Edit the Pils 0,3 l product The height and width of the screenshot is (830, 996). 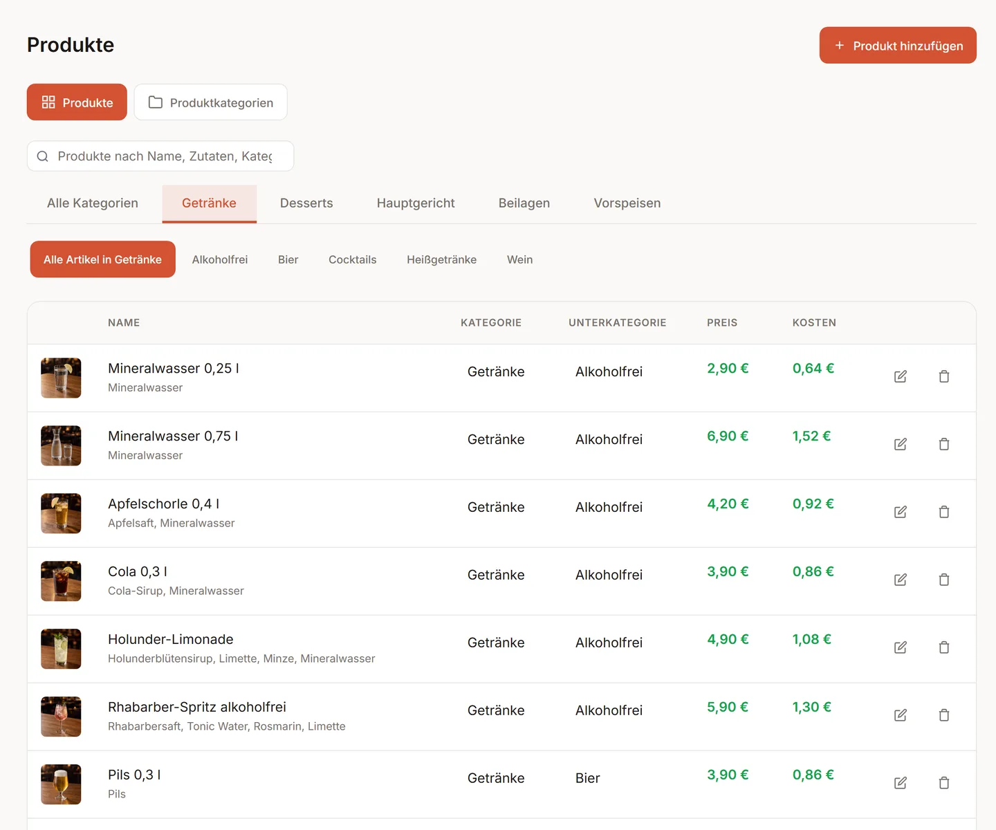click(x=900, y=784)
